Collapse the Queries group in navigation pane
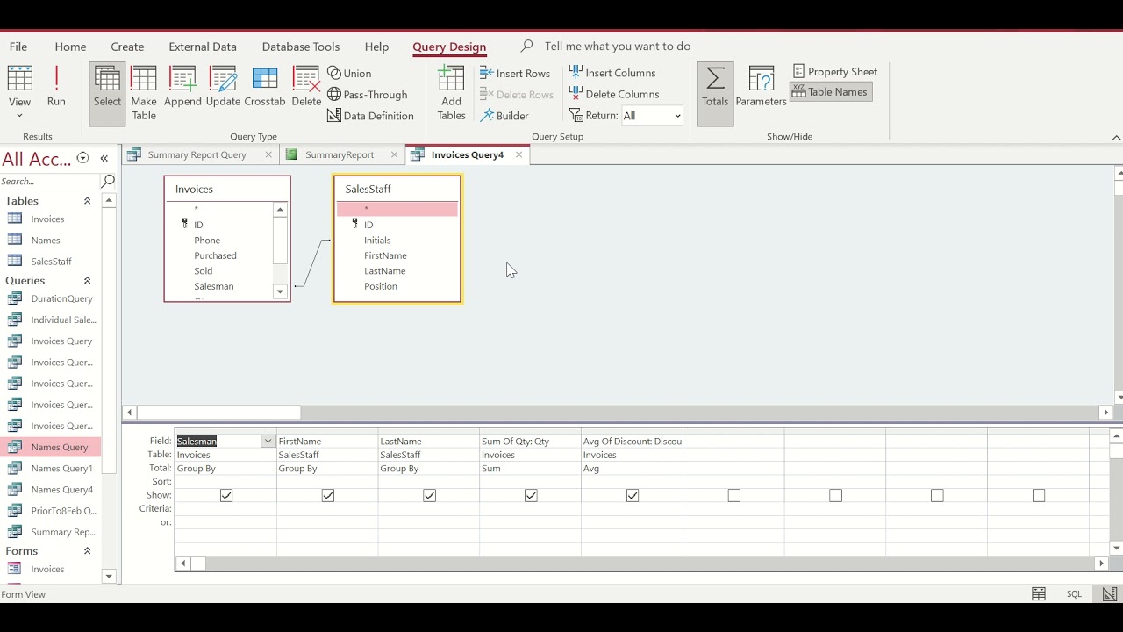The image size is (1123, 632). [87, 281]
